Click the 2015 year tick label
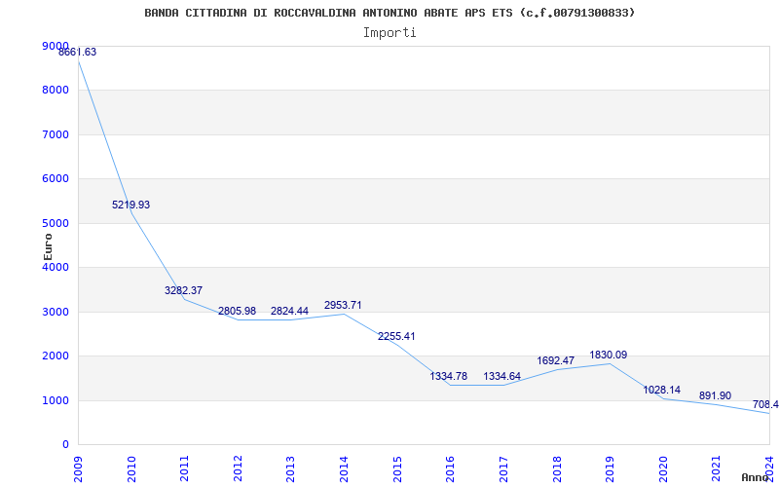Viewport: 779px width, 487px height. [397, 469]
